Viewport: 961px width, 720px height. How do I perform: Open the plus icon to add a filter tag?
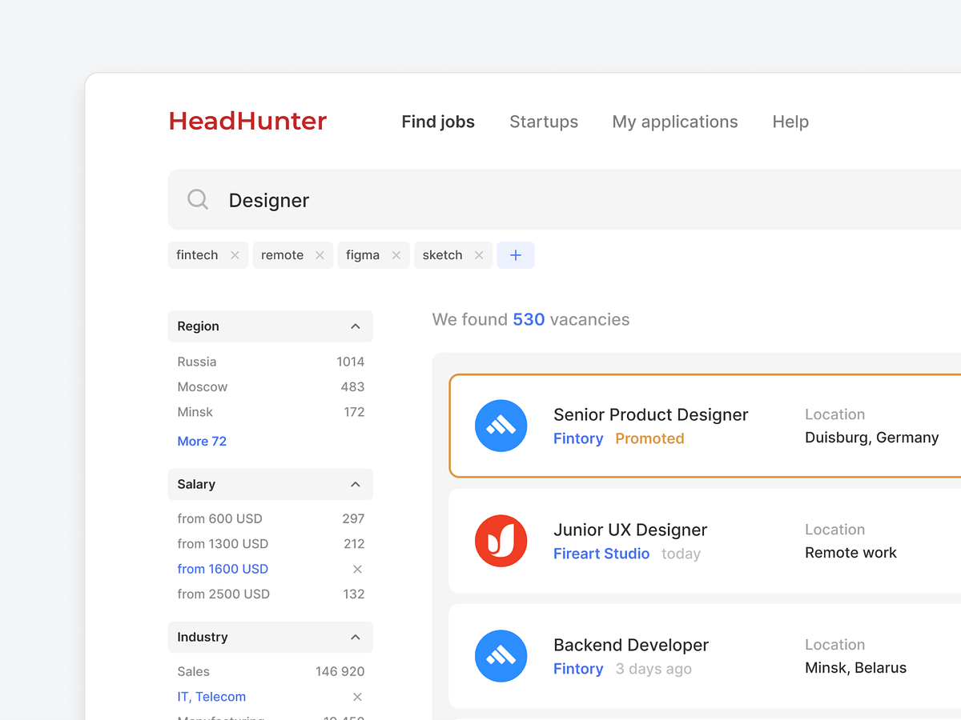click(x=516, y=254)
